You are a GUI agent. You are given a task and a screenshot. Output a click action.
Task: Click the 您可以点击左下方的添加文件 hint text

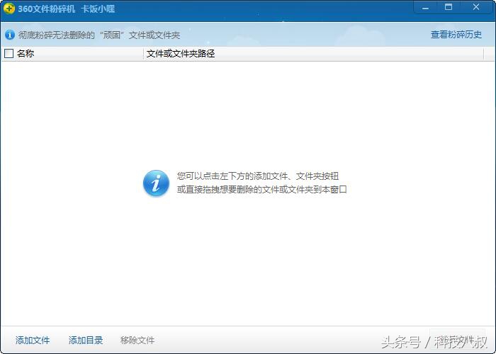coord(258,176)
